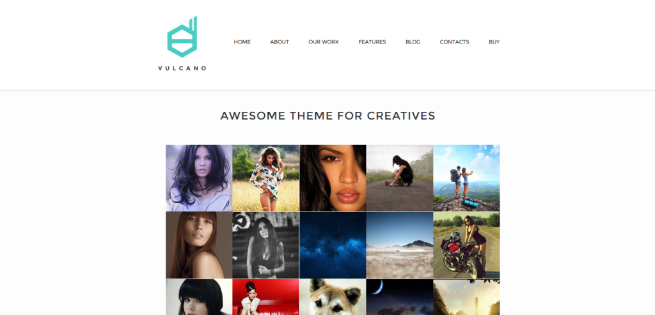The image size is (655, 315).
Task: Open the woman crouching on road photo
Action: tap(399, 178)
